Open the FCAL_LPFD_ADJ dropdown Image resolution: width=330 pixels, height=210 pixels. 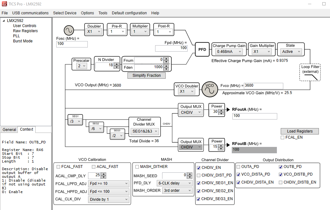click(109, 184)
